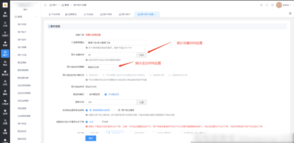Open 配送员 in the dark navigation rail
The image size is (294, 143).
pos(5,73)
